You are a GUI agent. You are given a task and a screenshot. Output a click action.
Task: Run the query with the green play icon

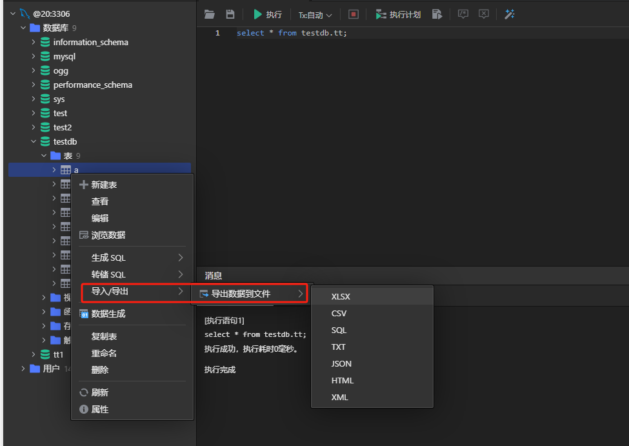tap(257, 14)
